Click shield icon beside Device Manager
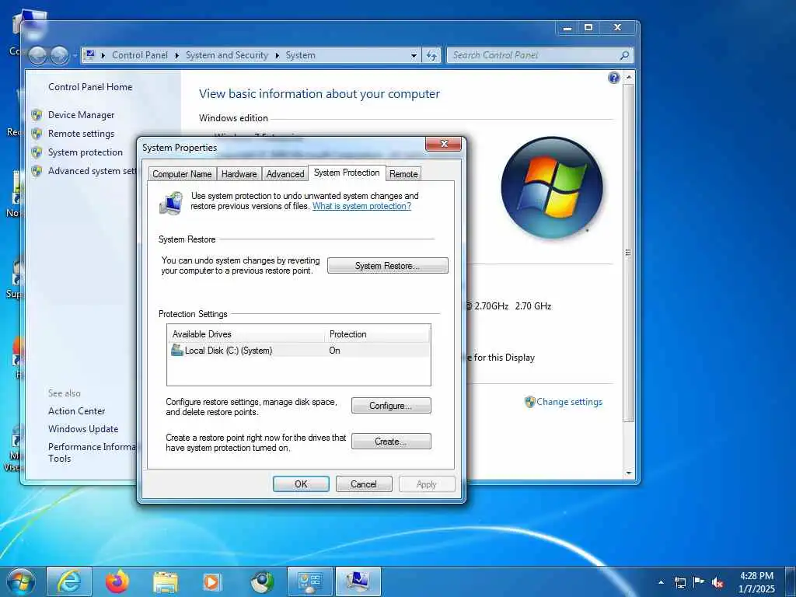This screenshot has height=597, width=796. pyautogui.click(x=37, y=115)
